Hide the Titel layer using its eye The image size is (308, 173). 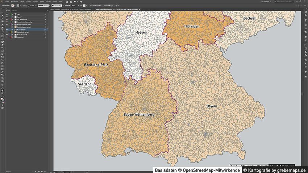pyautogui.click(x=7, y=14)
